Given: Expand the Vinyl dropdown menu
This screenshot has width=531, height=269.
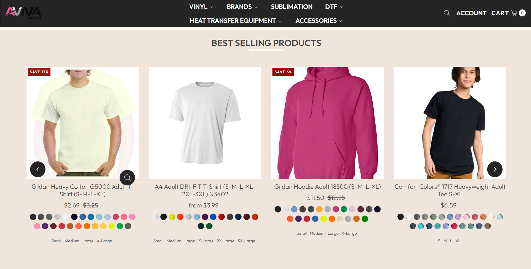Looking at the screenshot, I should click(201, 7).
